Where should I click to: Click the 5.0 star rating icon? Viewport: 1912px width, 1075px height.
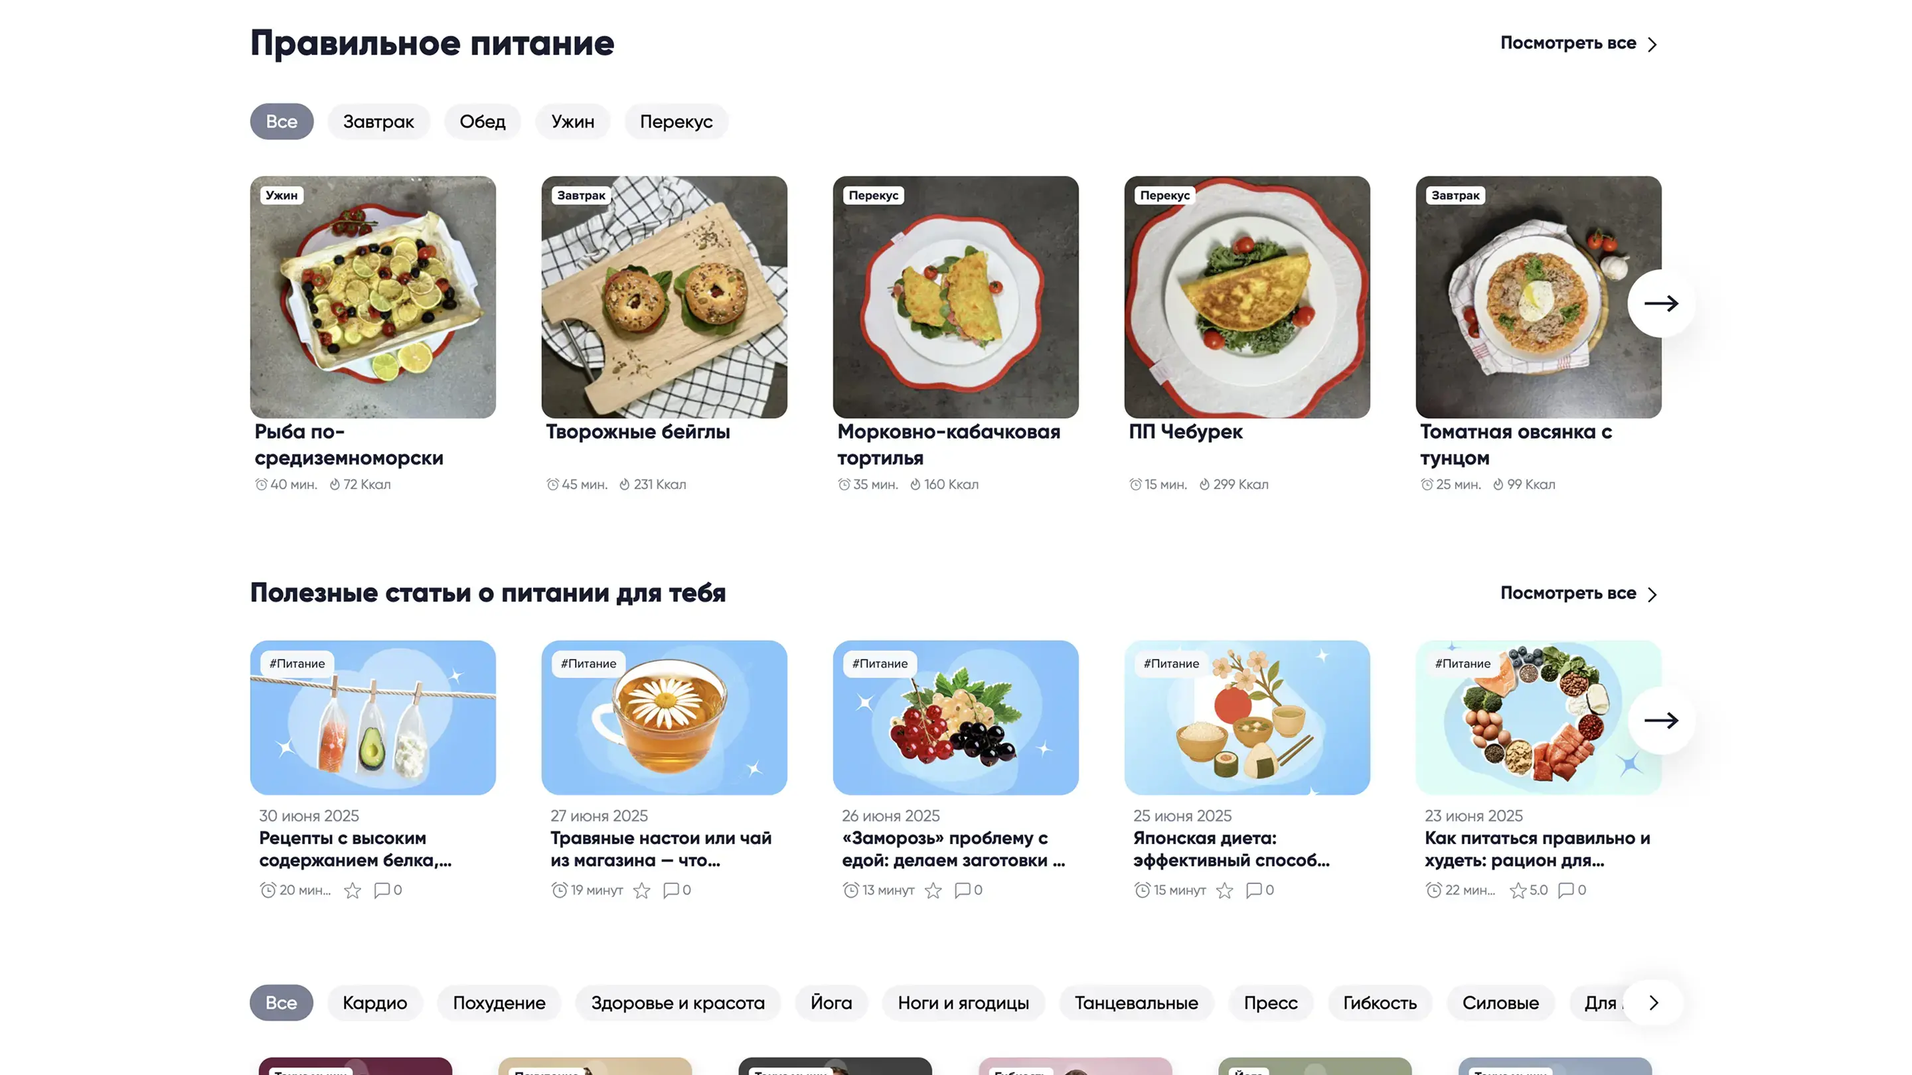pos(1518,891)
